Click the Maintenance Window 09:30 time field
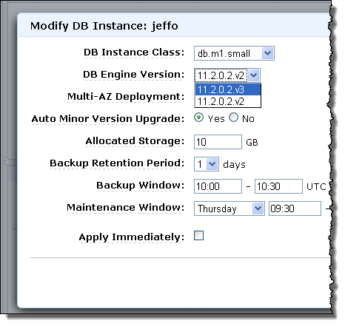This screenshot has height=326, width=345. pos(295,208)
